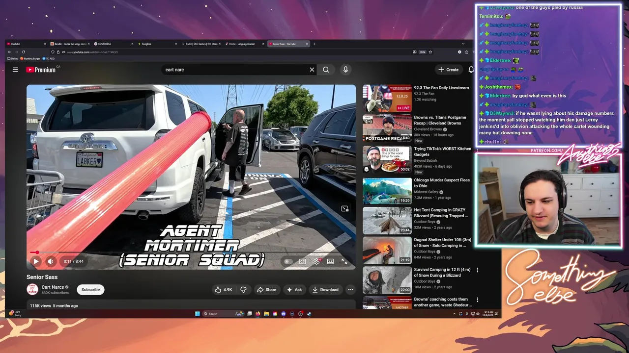Switch to the Songless browser tab

coord(157,44)
